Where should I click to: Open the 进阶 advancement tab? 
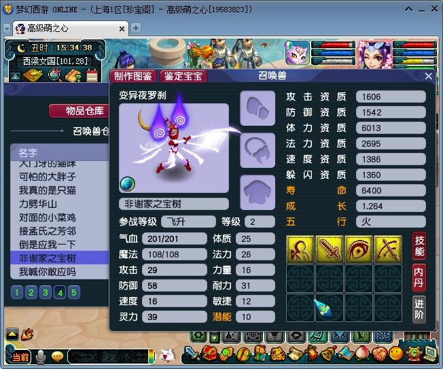coord(419,309)
